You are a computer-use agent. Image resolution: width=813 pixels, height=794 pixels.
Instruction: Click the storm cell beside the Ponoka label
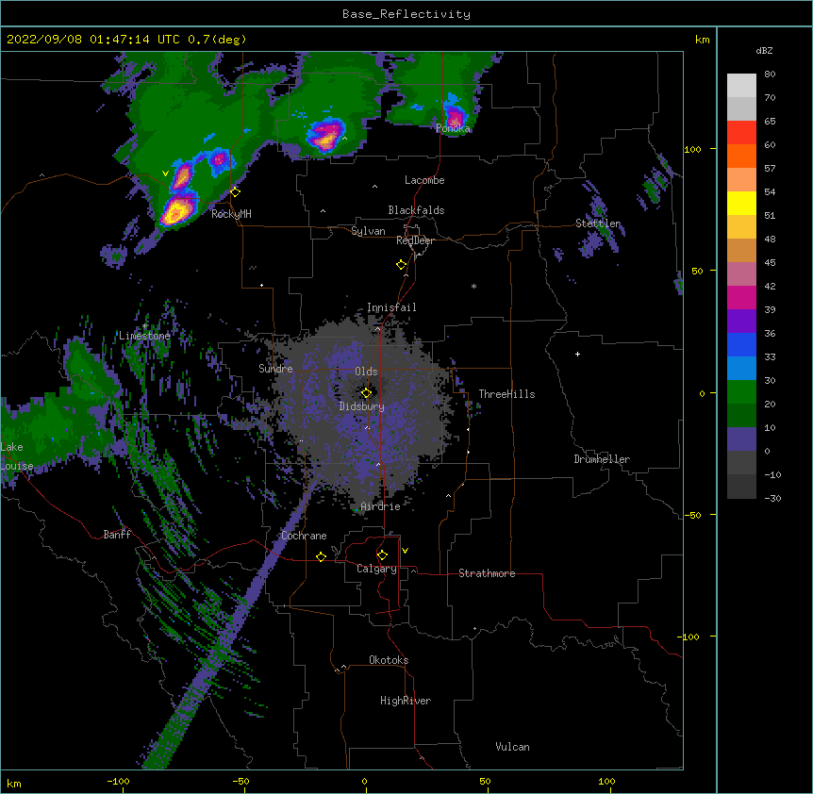455,115
